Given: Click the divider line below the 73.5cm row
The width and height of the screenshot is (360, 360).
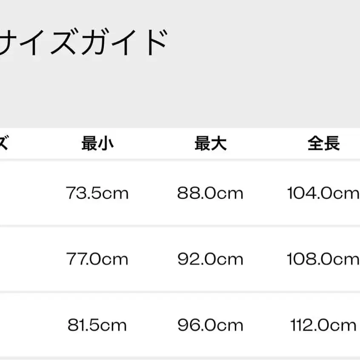Looking at the screenshot, I should tap(180, 226).
